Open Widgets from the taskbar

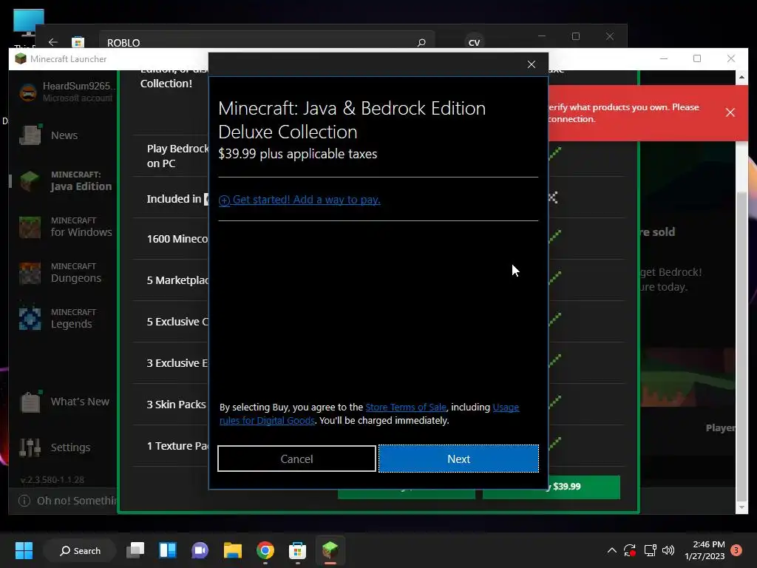point(168,550)
